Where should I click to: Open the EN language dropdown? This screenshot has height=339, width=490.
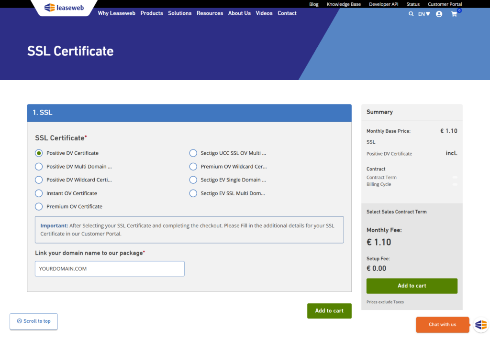click(x=424, y=14)
